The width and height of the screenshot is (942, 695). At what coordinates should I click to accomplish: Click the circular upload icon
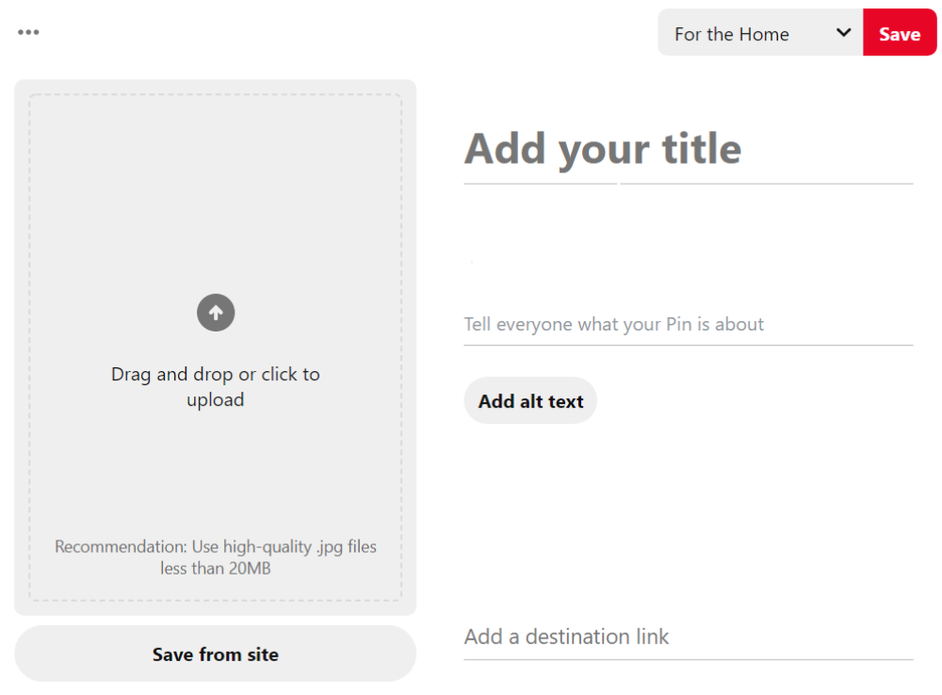click(216, 313)
